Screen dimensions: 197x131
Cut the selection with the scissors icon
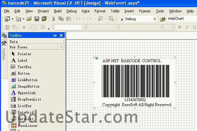click(53, 19)
